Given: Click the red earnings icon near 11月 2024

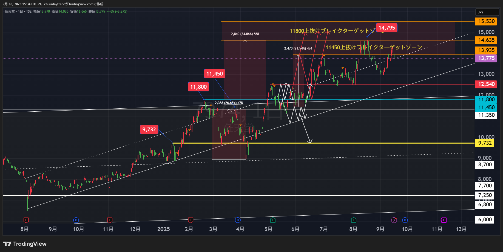Looking at the screenshot, I should (110, 220).
